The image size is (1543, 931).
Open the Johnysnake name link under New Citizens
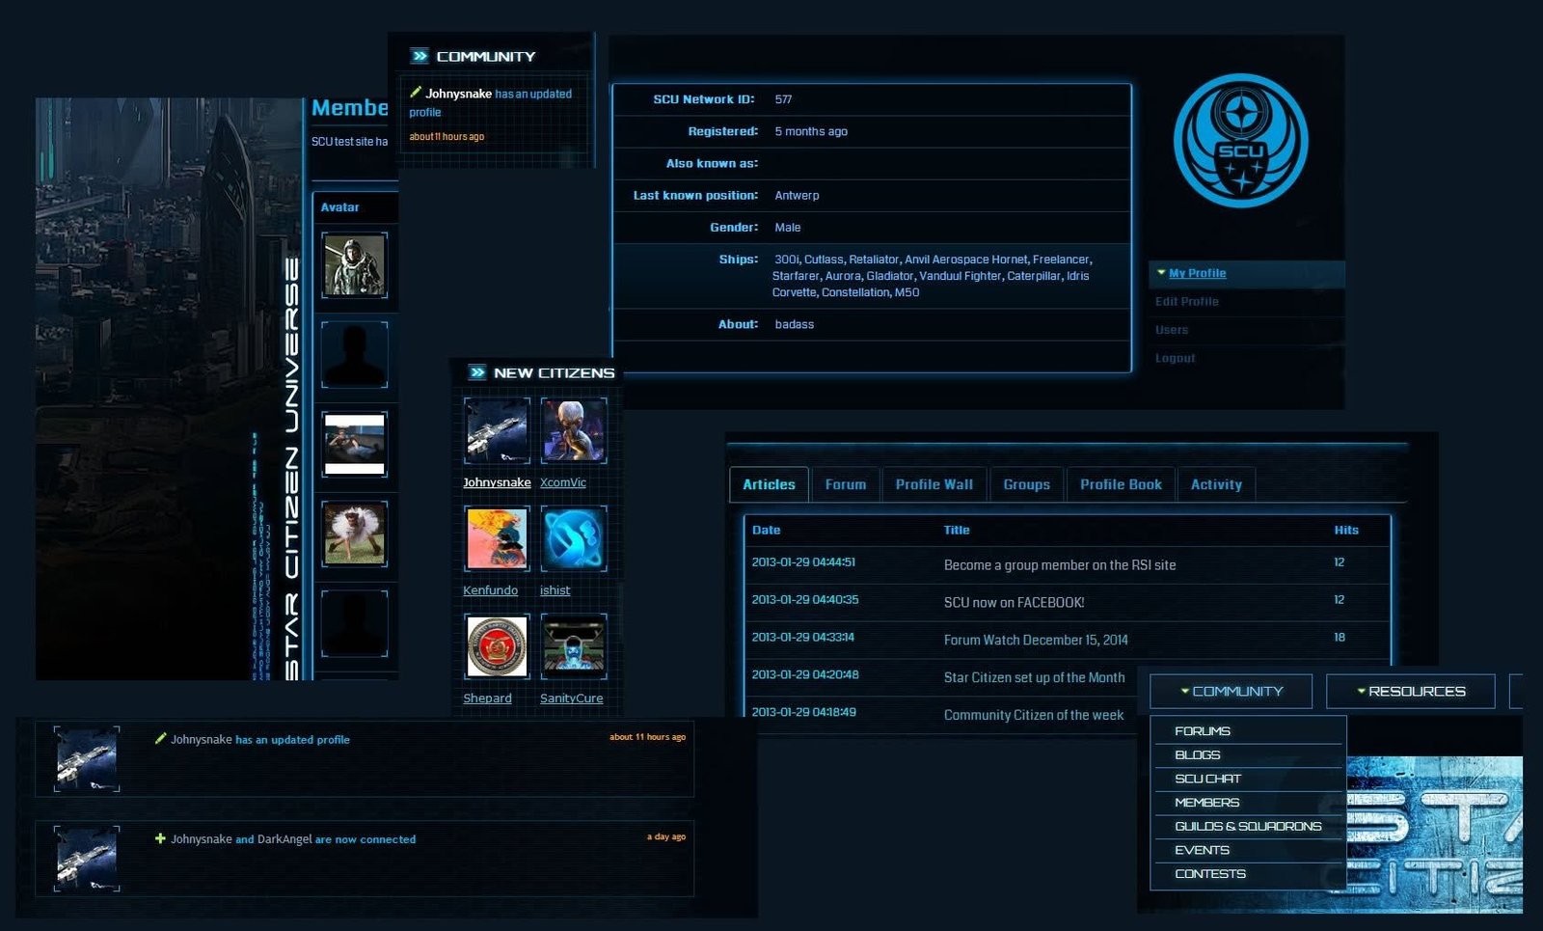pos(497,482)
